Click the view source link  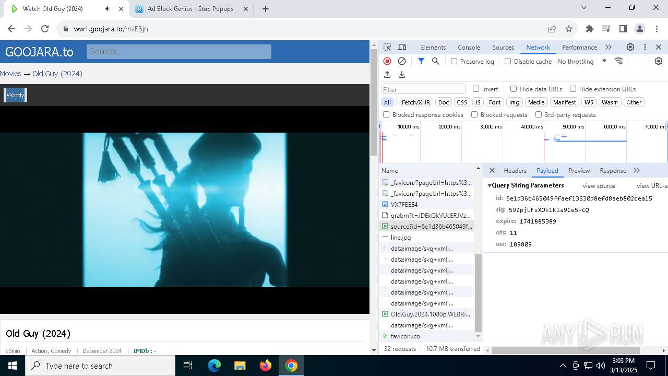pyautogui.click(x=599, y=185)
